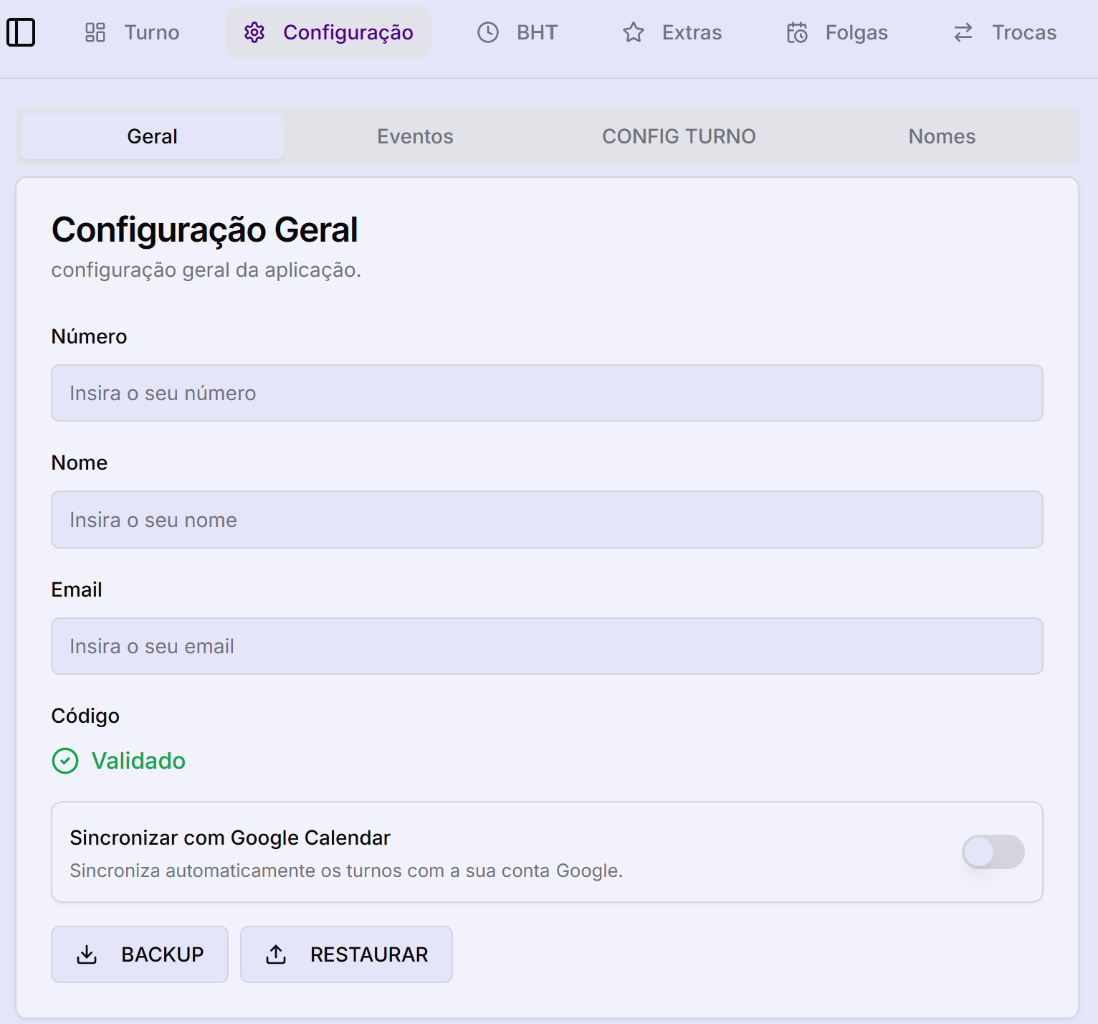1098x1024 pixels.
Task: Enable Google Calendar sync switch
Action: 993,852
